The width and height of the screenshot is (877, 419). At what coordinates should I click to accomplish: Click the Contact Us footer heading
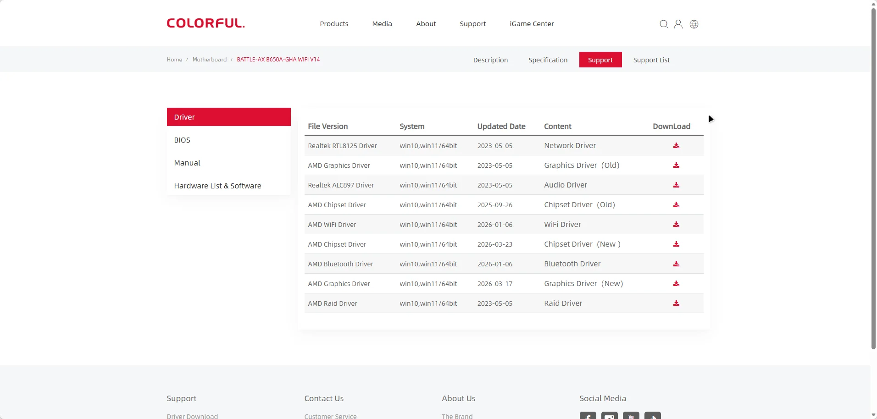(x=324, y=398)
